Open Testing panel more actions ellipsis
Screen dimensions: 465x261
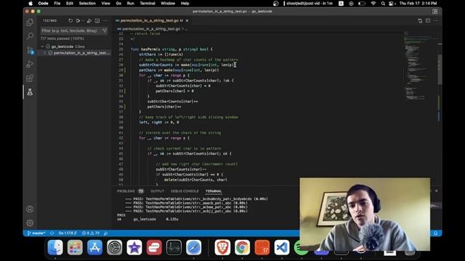105,21
